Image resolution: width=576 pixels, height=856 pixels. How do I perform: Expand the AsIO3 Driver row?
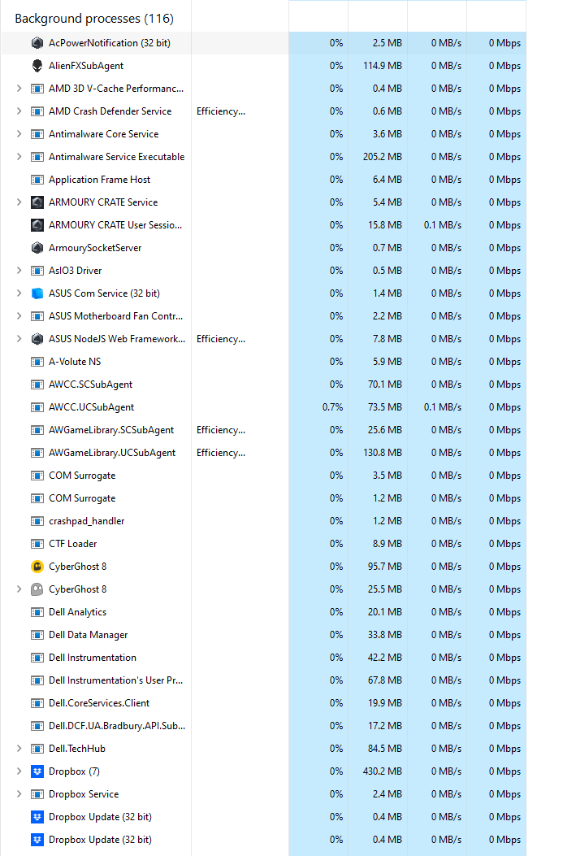(19, 271)
